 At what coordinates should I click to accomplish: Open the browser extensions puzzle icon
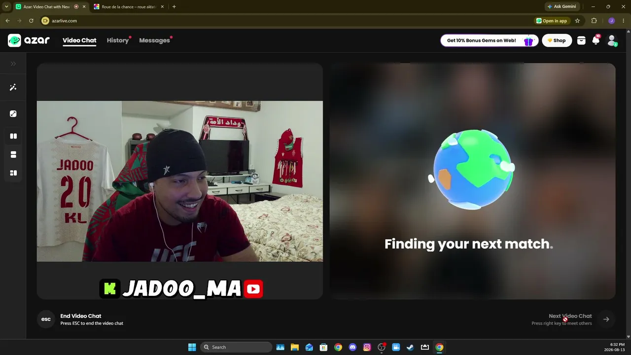[x=594, y=21]
